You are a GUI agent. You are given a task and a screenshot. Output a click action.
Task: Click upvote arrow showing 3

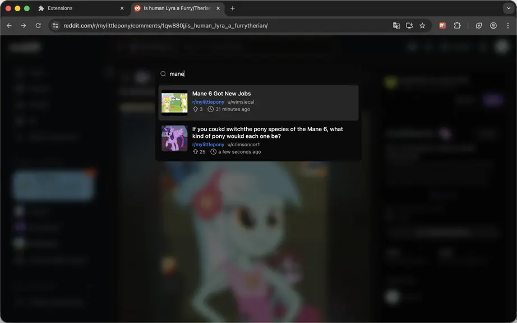pos(195,109)
